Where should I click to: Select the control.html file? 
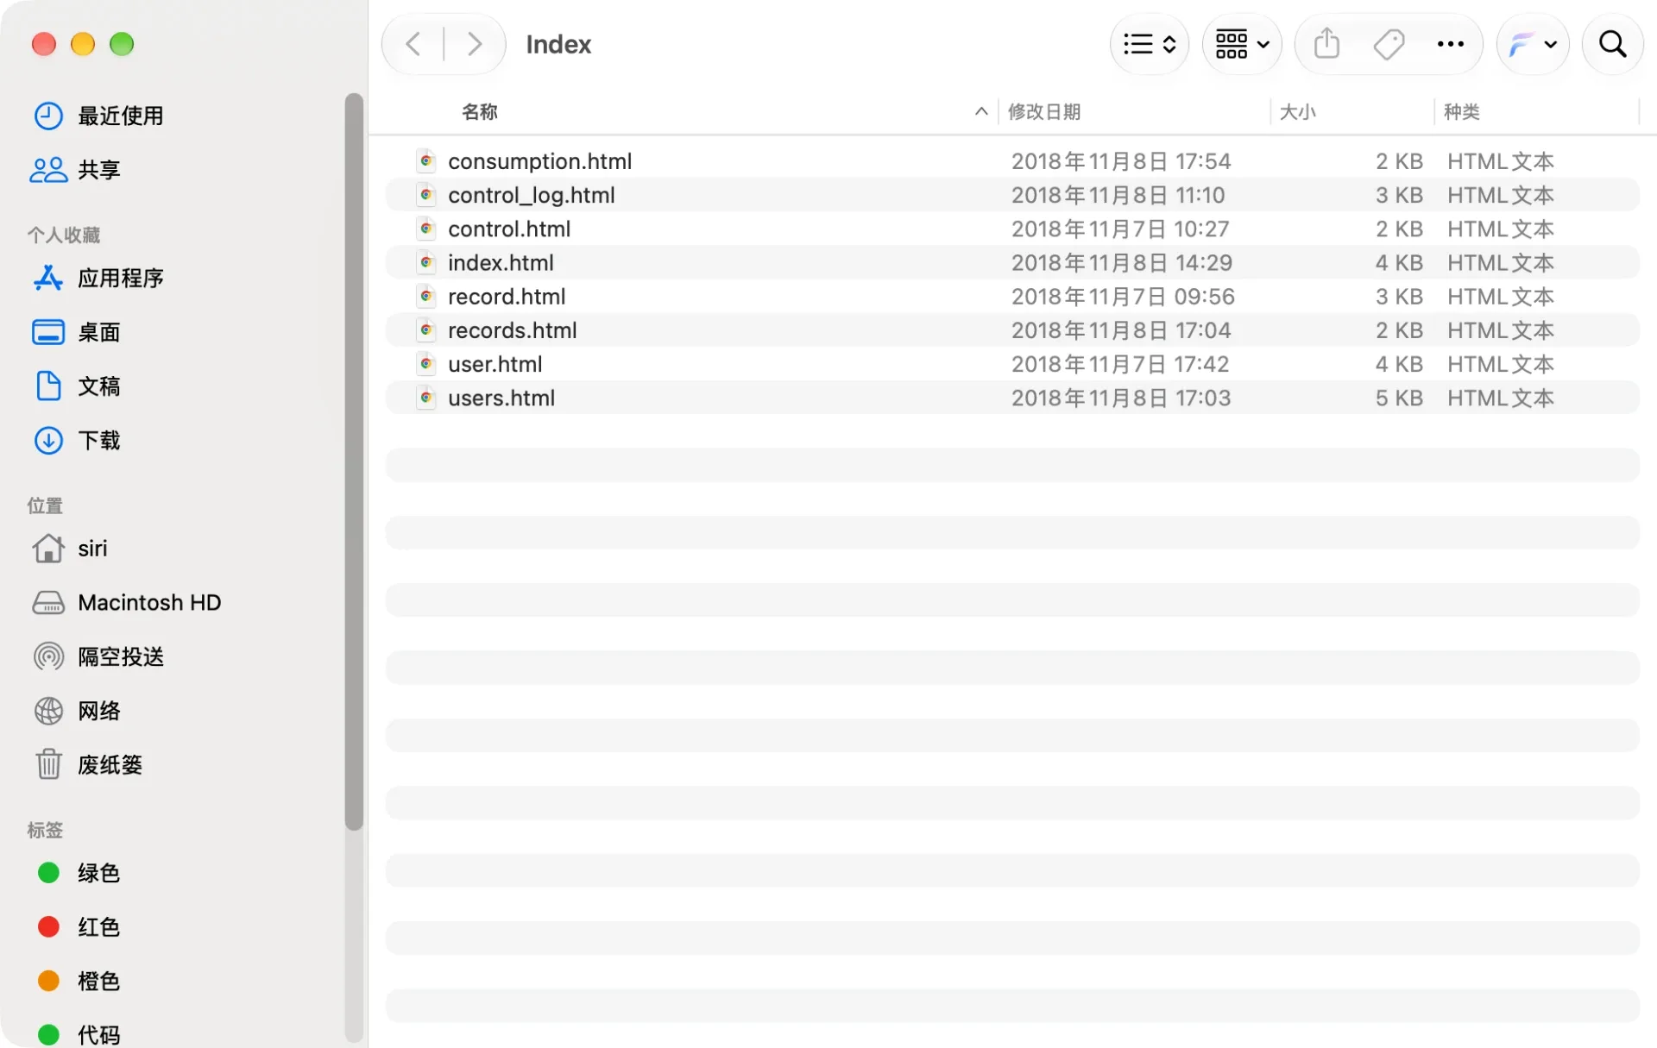[1012, 229]
